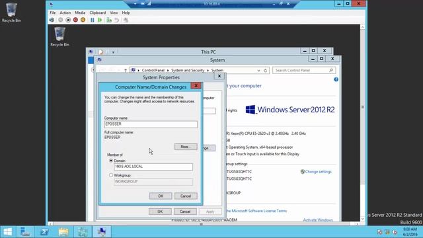Open File Explorer from taskbar
Screen dimensions: 423x238
pos(63,232)
